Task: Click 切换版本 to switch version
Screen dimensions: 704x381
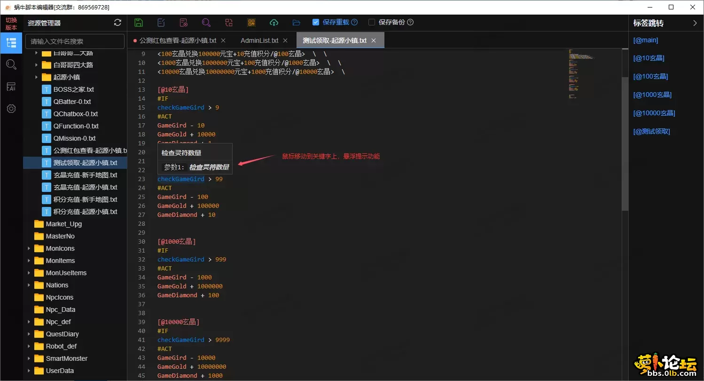Action: click(11, 24)
